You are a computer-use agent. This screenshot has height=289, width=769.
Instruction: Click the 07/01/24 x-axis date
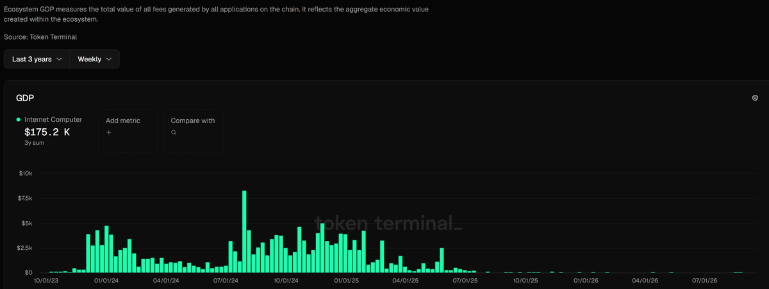[x=226, y=281]
